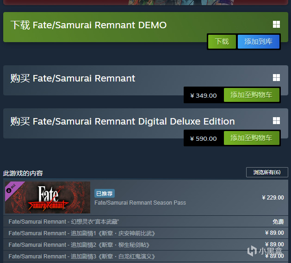The width and height of the screenshot is (291, 263).
Task: Click the blue 添加到库 button
Action: 259,42
